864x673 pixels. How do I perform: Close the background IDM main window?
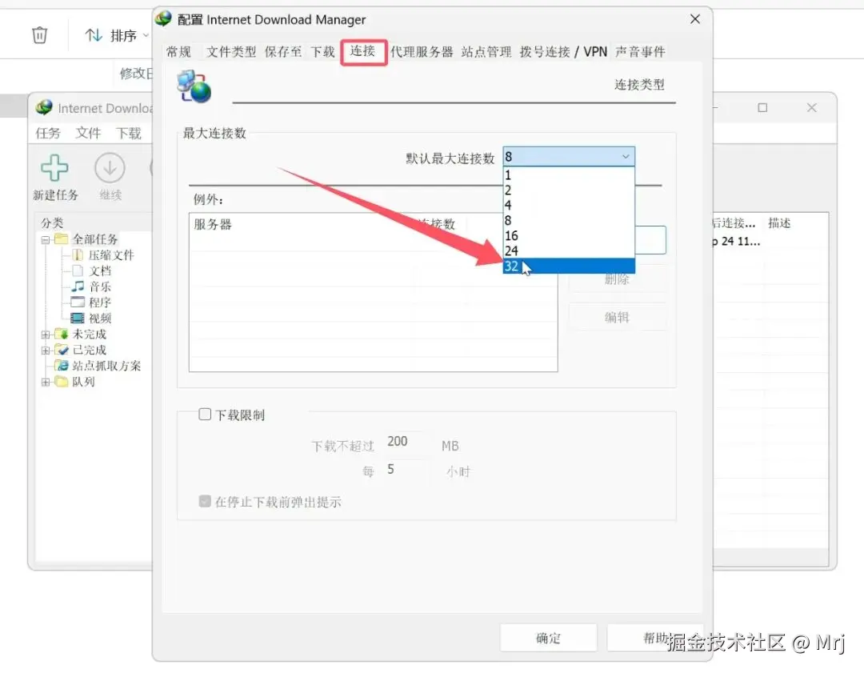coord(812,107)
